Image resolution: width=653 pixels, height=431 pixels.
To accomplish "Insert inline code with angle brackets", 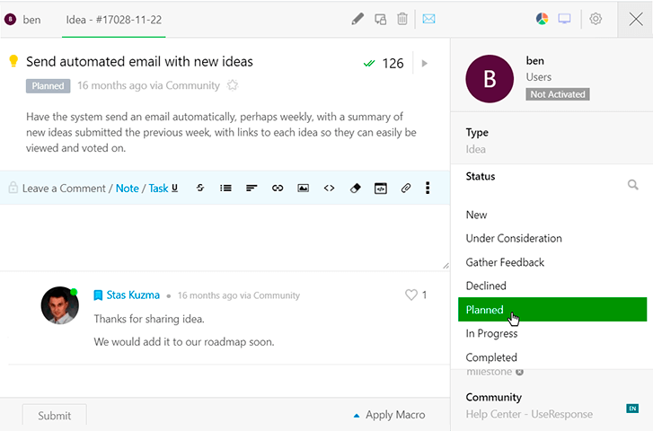I will pyautogui.click(x=329, y=189).
